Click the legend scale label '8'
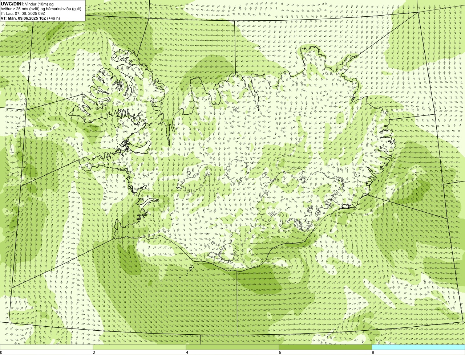The height and width of the screenshot is (355, 465). (373, 352)
